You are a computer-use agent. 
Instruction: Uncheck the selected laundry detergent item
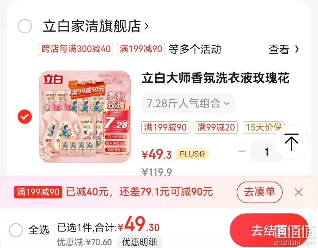pyautogui.click(x=25, y=117)
